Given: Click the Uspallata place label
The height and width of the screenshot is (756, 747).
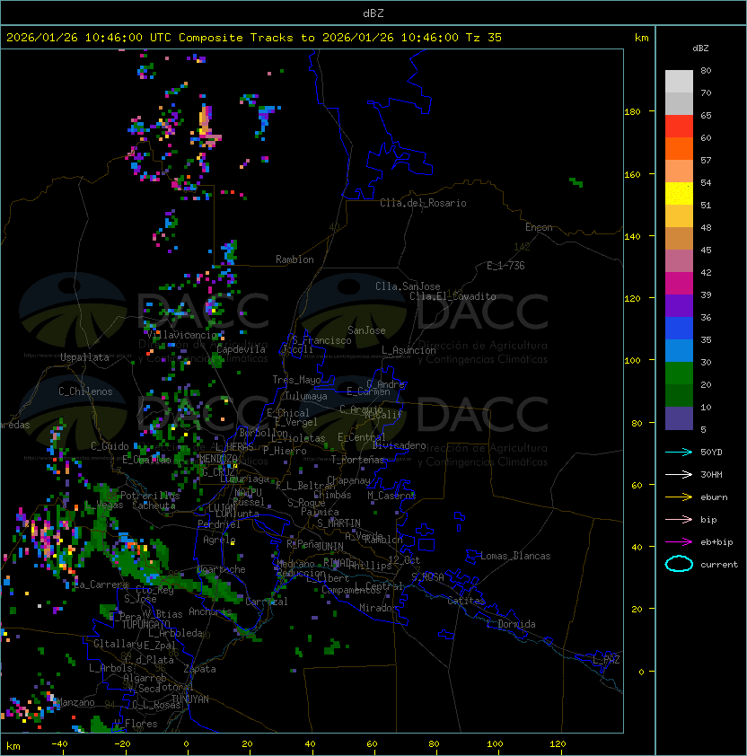Looking at the screenshot, I should point(84,357).
